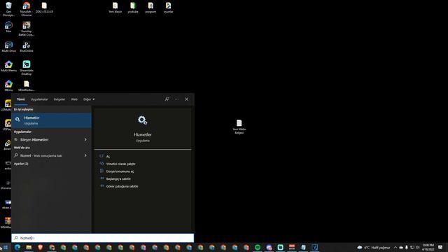
Task: Open the youtube desktop folder
Action: tap(133, 8)
